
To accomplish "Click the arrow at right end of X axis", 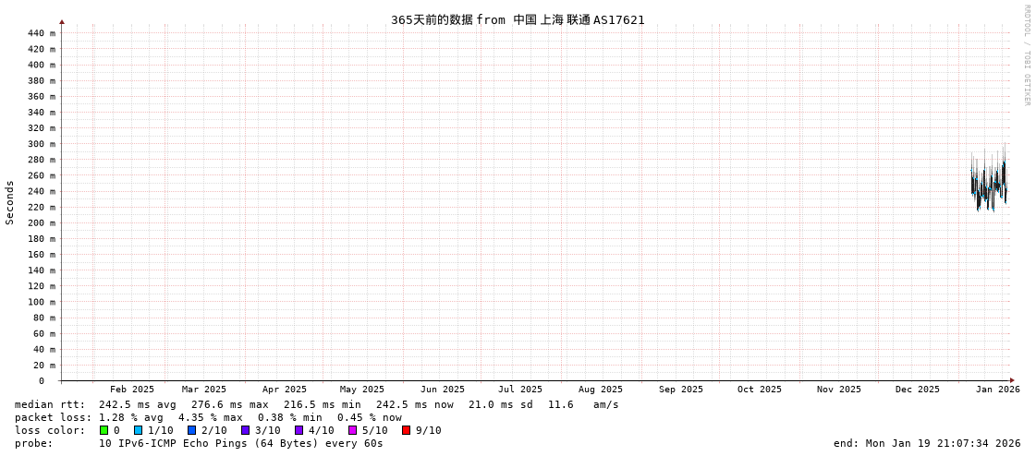I will point(1012,380).
